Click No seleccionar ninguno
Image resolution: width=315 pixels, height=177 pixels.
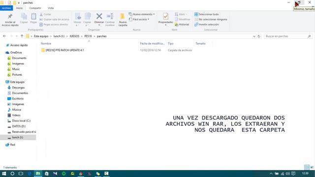(211, 19)
